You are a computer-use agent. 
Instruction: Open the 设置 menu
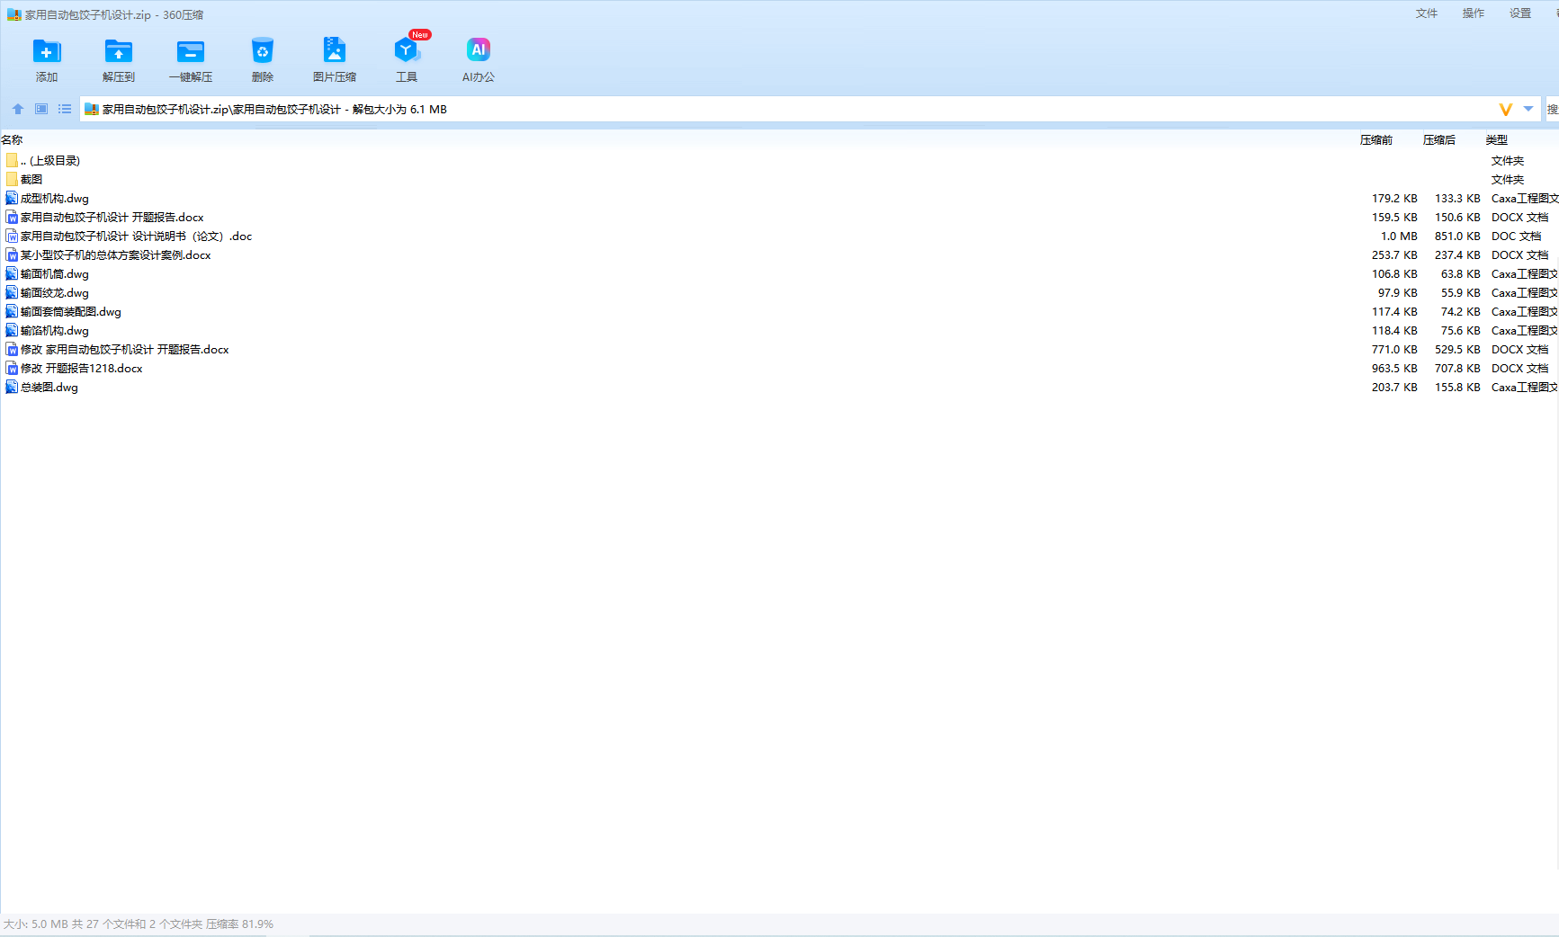pyautogui.click(x=1520, y=13)
